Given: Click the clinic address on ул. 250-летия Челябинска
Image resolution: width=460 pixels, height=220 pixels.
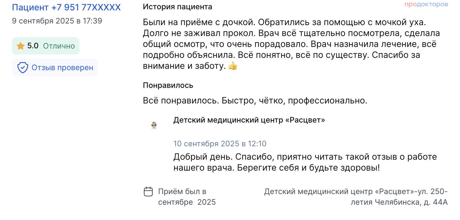Looking at the screenshot, I should 356,197.
